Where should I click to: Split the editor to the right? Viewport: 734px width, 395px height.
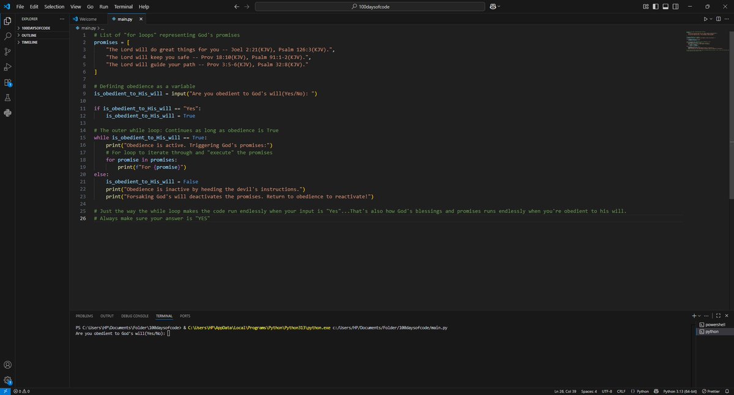point(719,19)
